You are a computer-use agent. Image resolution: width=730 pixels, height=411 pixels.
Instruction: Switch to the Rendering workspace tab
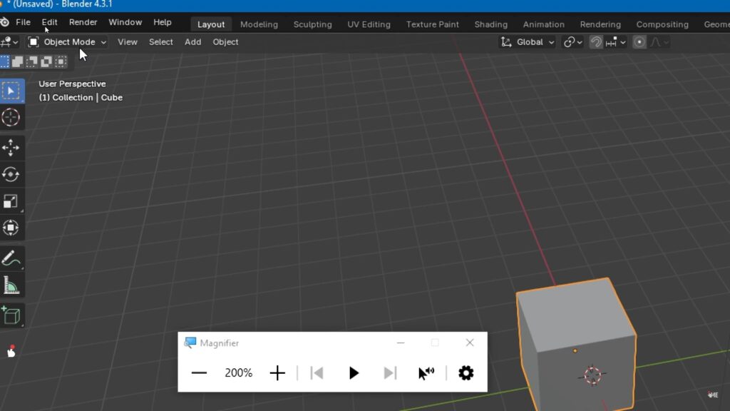pos(600,24)
